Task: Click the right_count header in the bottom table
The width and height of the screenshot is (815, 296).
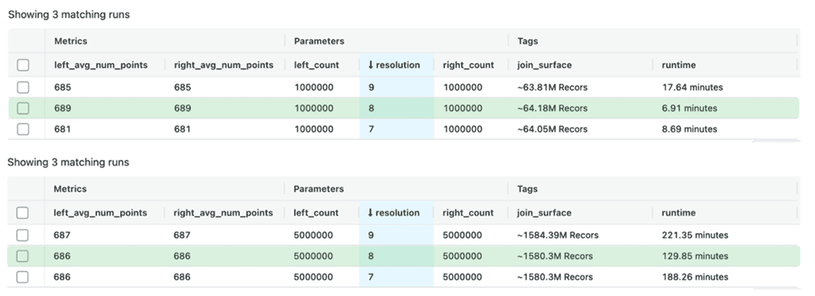Action: click(x=468, y=212)
